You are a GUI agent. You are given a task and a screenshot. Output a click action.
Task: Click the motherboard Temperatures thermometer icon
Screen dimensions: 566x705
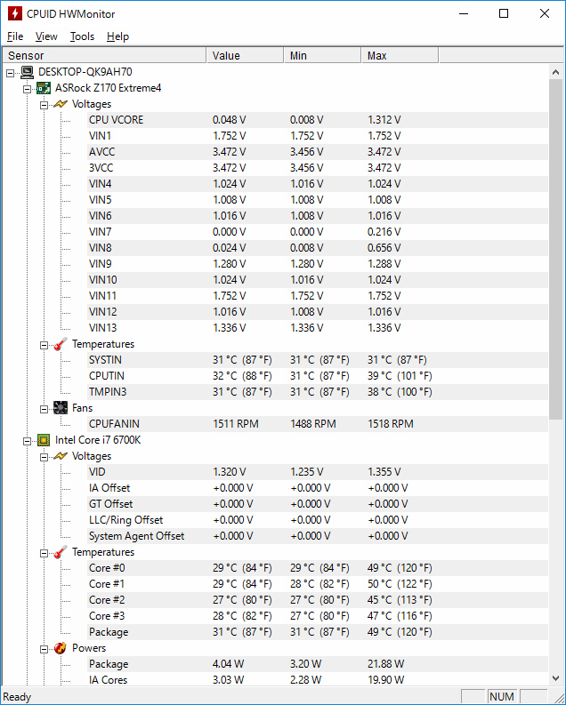[61, 344]
